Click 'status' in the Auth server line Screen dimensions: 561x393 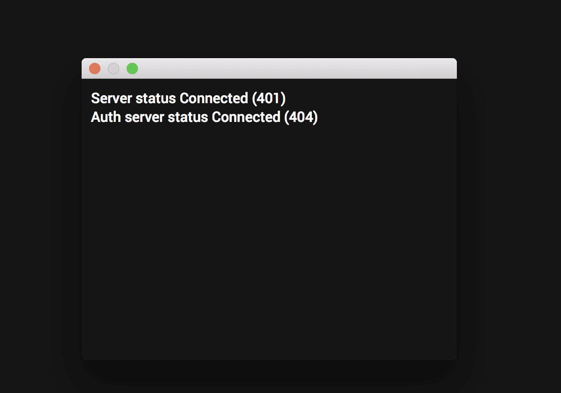click(188, 117)
